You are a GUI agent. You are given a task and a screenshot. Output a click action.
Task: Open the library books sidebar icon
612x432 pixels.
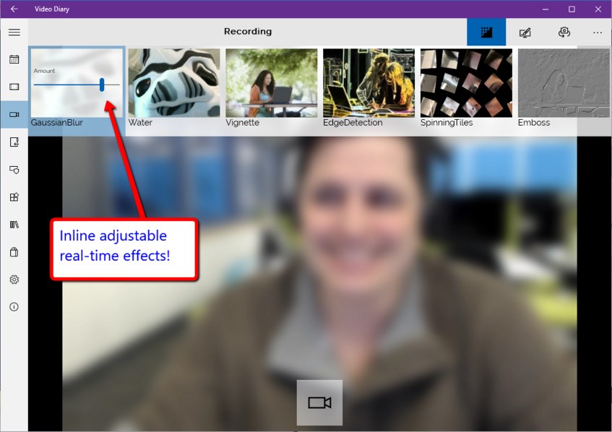click(x=14, y=225)
